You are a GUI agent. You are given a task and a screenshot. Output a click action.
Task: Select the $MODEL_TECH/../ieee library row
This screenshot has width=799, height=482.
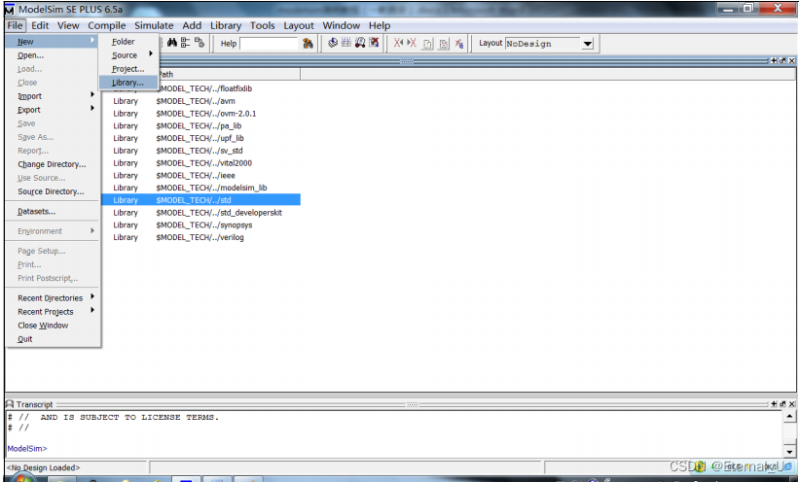click(200, 175)
